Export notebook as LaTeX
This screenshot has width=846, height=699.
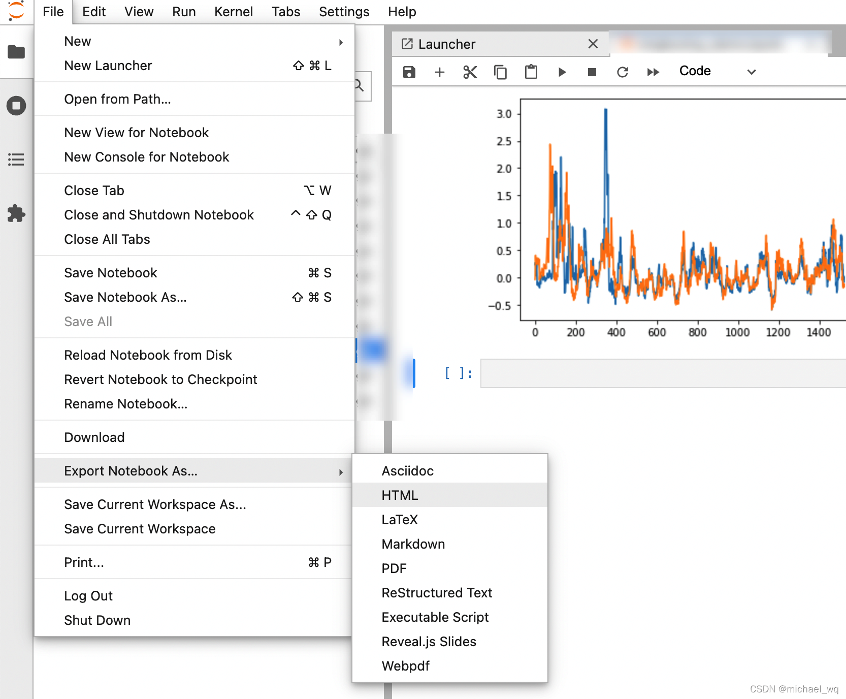click(450, 520)
